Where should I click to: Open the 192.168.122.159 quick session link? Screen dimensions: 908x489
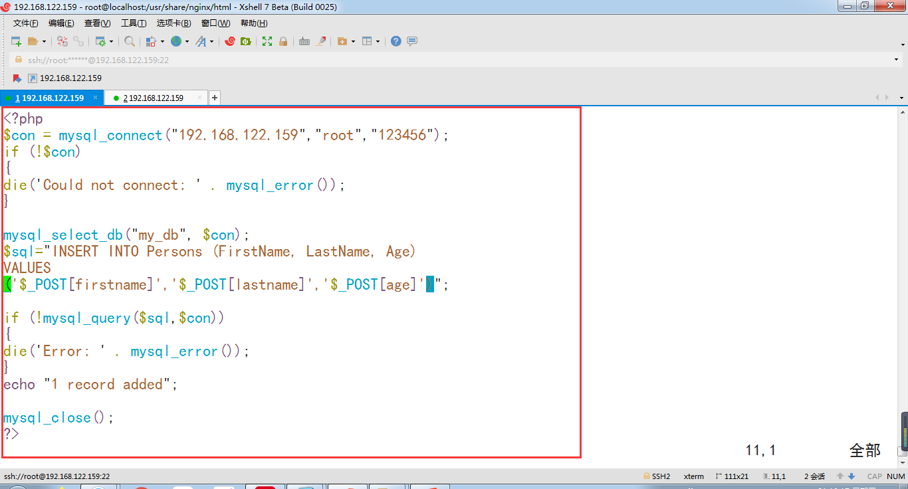click(x=64, y=78)
